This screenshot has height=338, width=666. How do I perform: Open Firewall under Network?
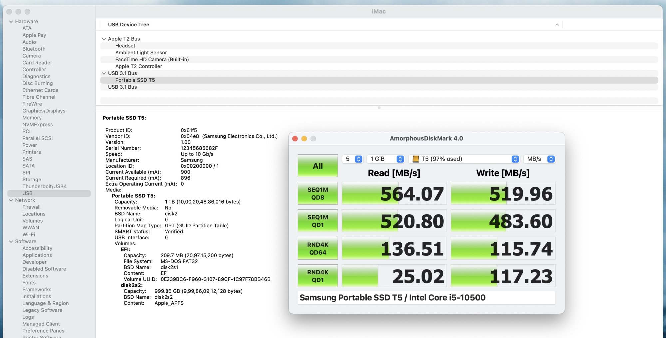31,207
